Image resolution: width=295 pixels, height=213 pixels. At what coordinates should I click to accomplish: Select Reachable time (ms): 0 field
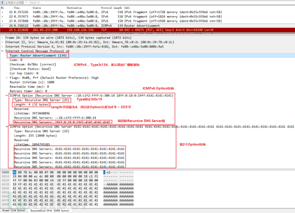[x=29, y=87]
